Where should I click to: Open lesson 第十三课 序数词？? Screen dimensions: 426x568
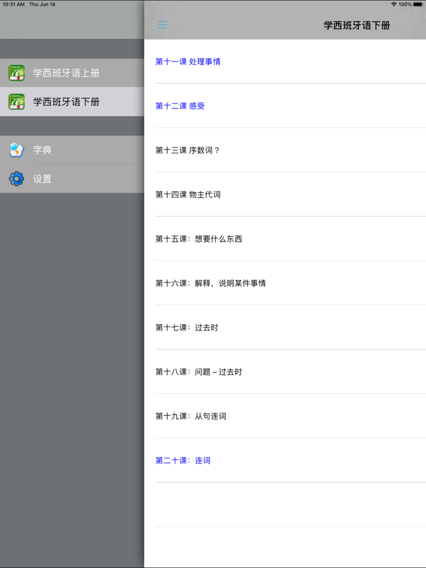285,150
